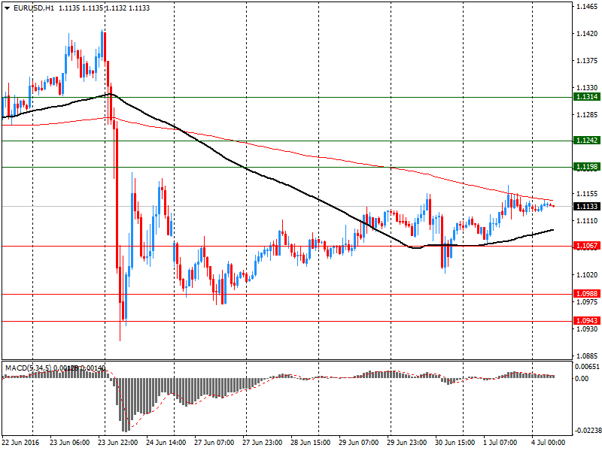Click the 24 Jun 14:00 time label
Viewport: 602px width, 451px height.
166,443
